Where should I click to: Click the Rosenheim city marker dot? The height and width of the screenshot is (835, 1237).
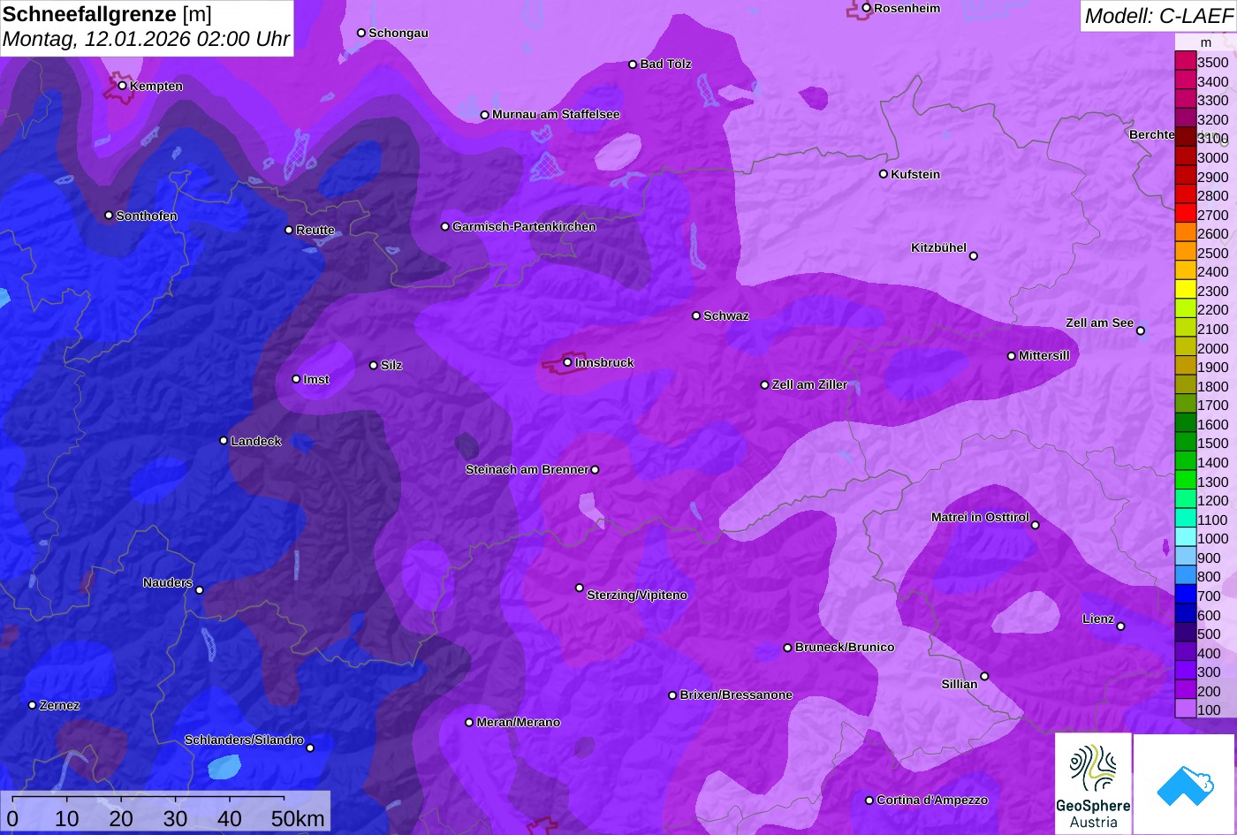pos(866,8)
